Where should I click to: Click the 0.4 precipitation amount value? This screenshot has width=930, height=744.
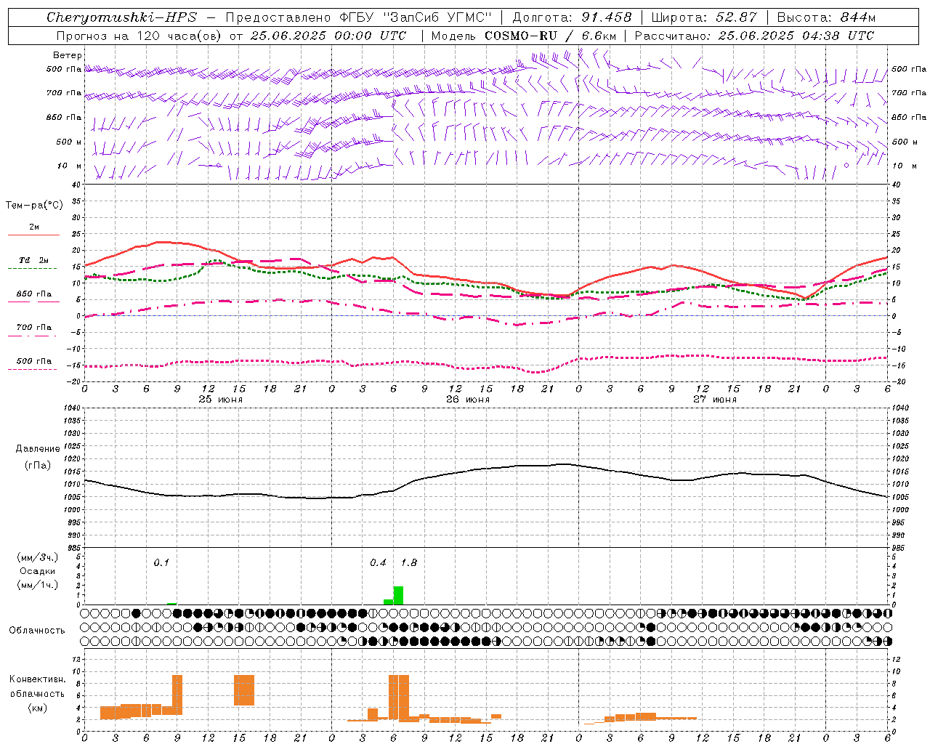click(378, 562)
